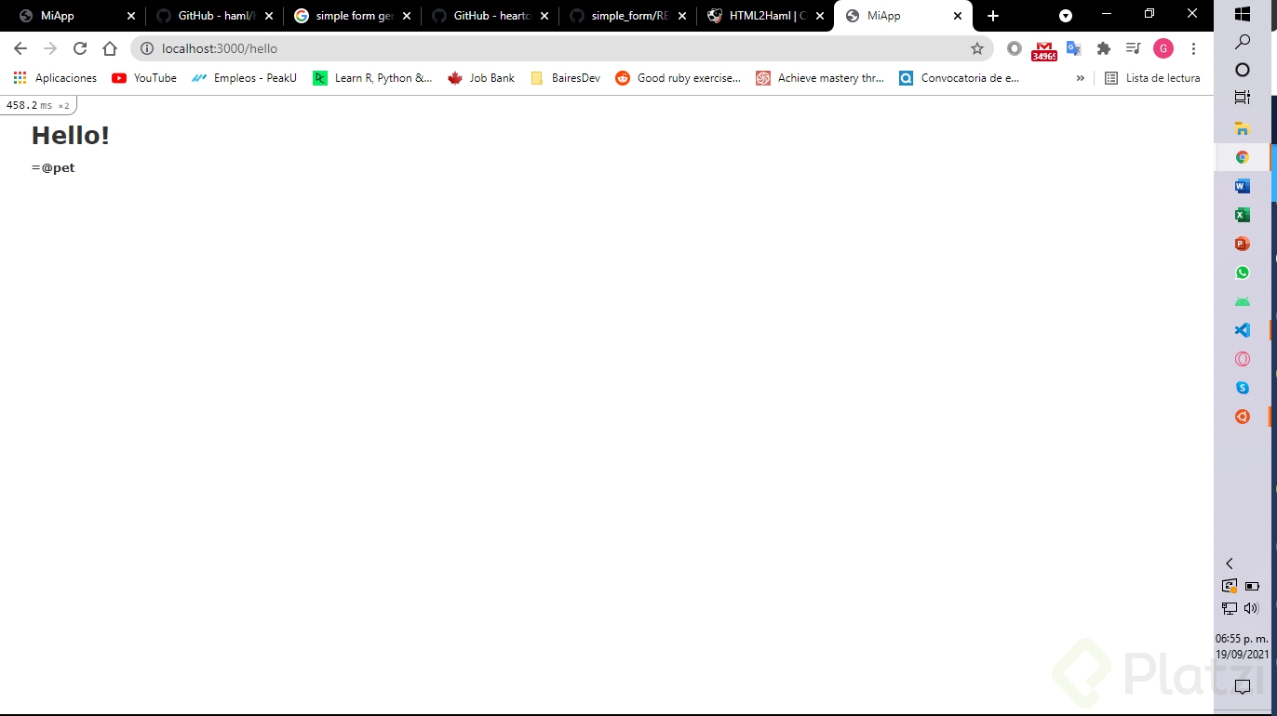Switch to the HTML2Haml tab
Screen dimensions: 1277x716
(x=763, y=16)
